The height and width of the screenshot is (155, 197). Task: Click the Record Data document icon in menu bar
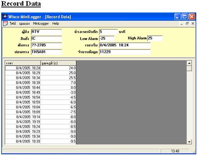pos(5,24)
